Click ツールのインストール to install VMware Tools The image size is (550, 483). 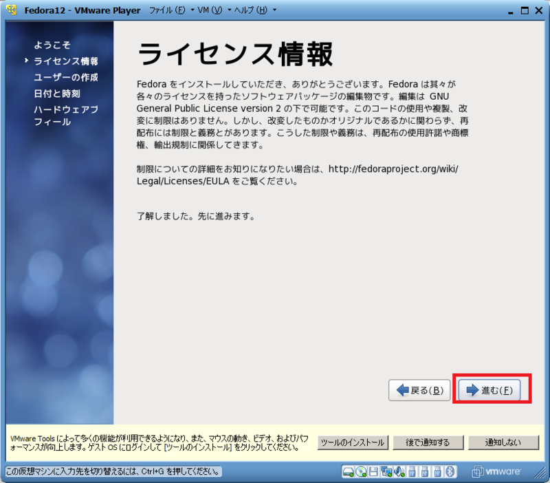click(x=353, y=442)
